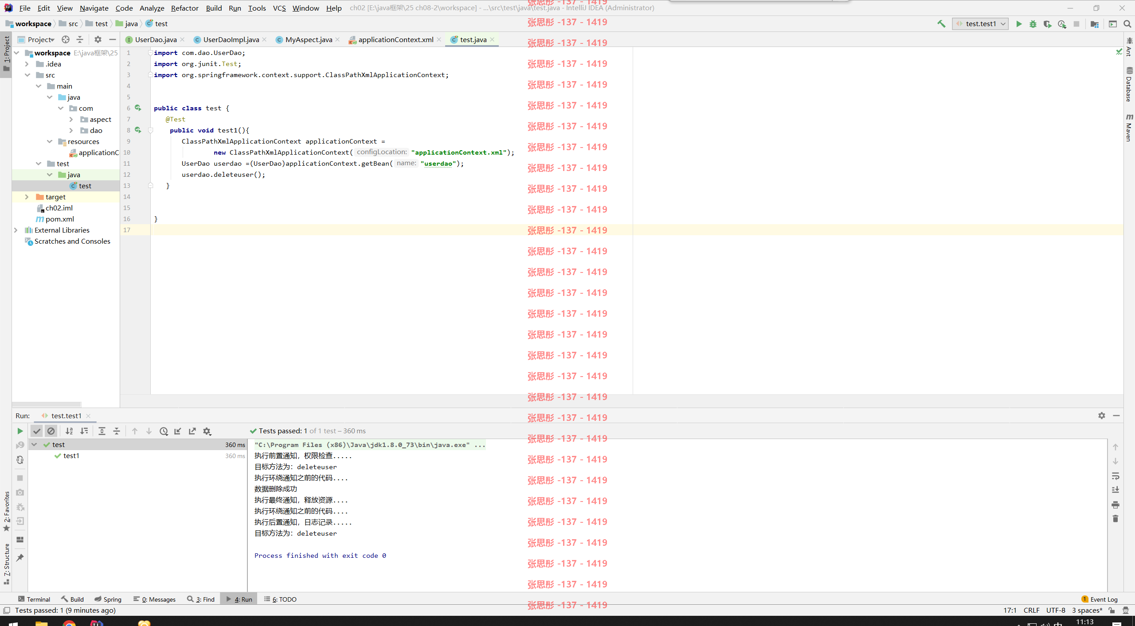Open File Explorer from taskbar

pyautogui.click(x=41, y=623)
